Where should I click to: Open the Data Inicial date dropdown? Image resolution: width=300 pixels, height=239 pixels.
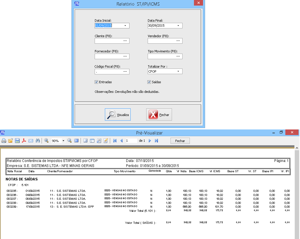click(125, 26)
